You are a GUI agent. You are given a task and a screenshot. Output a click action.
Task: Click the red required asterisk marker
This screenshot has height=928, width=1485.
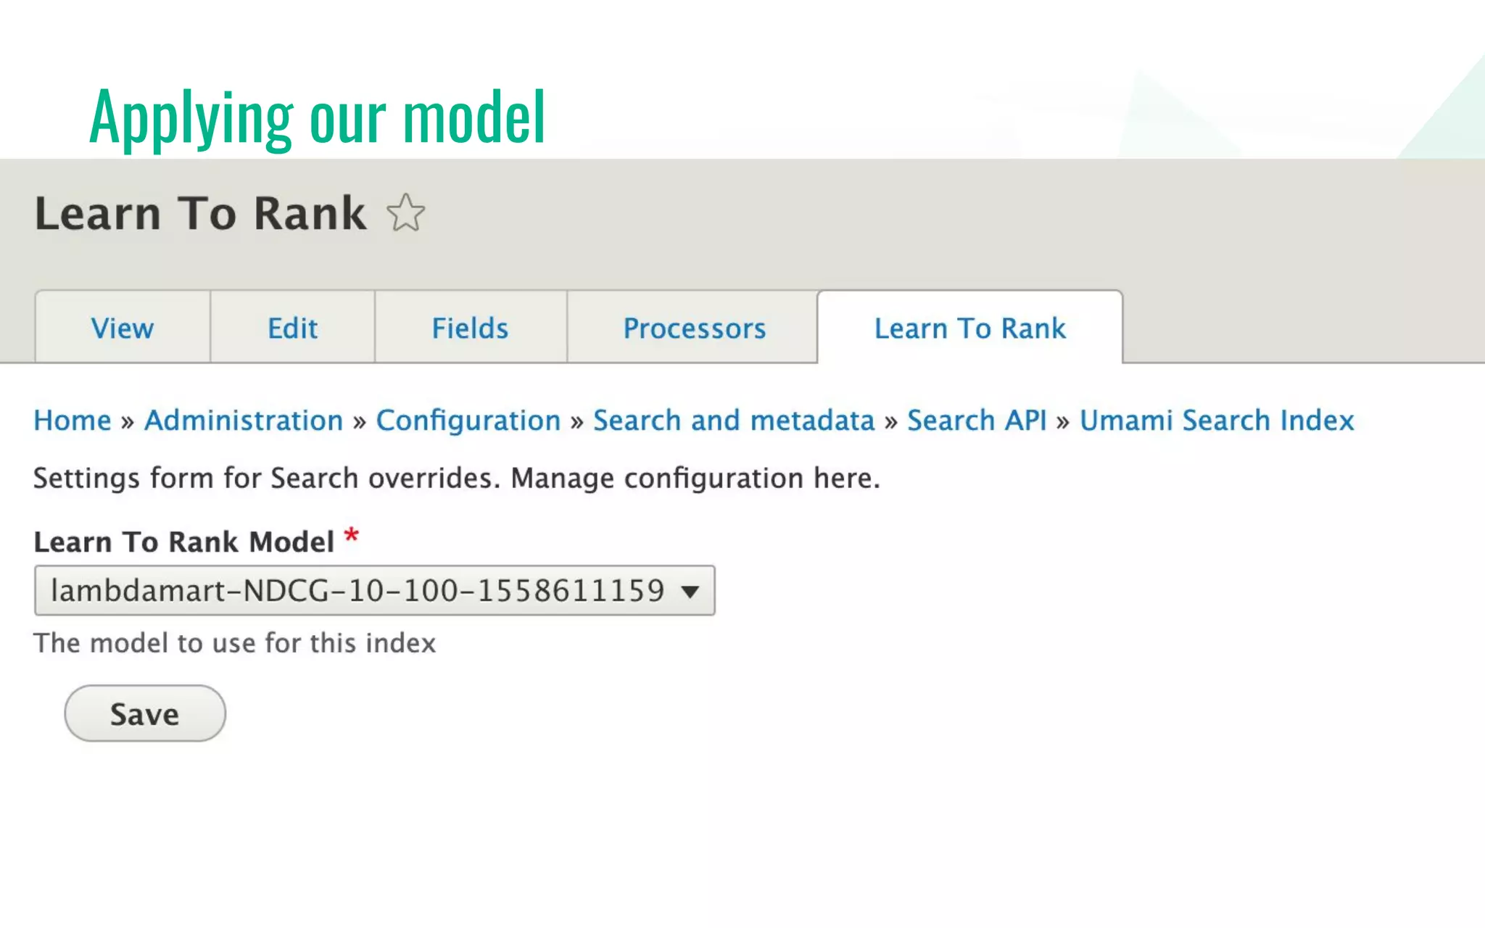352,536
